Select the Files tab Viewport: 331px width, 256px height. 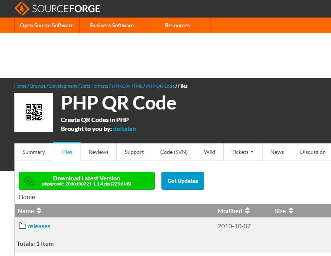(67, 152)
